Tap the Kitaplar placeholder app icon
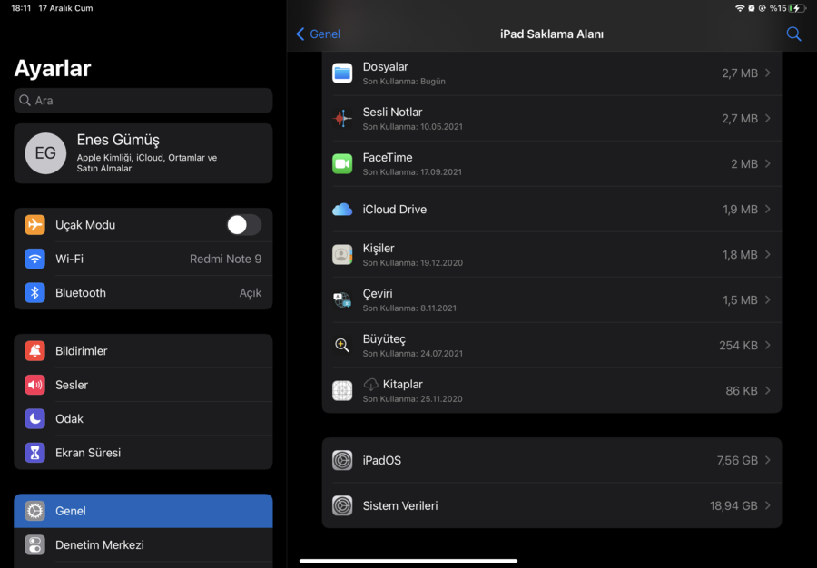Image resolution: width=817 pixels, height=568 pixels. click(x=342, y=390)
